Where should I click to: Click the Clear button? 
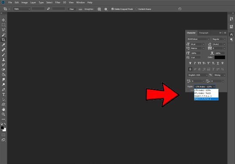72,9
